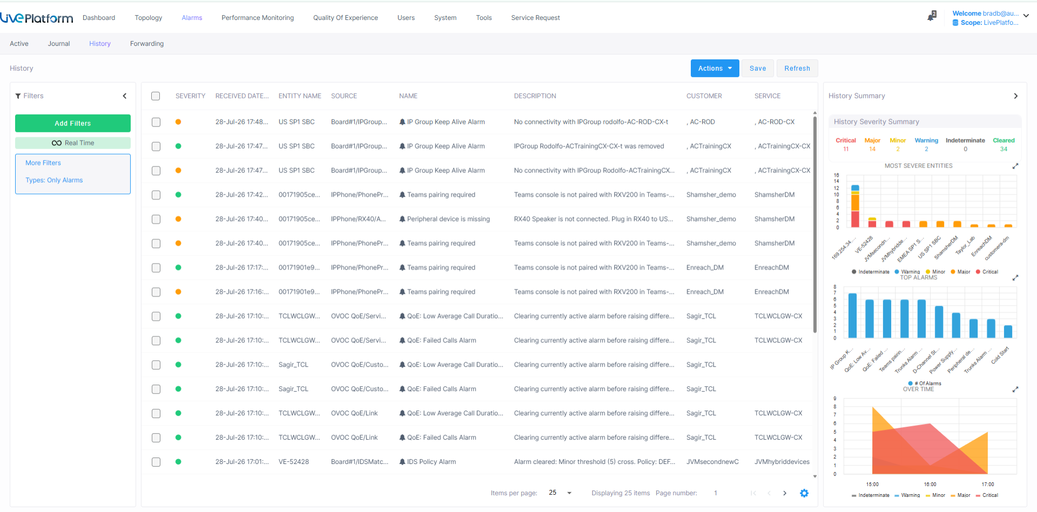Viewport: 1037px width, 512px height.
Task: Click the Cleared count in severity summary
Action: pos(1004,149)
